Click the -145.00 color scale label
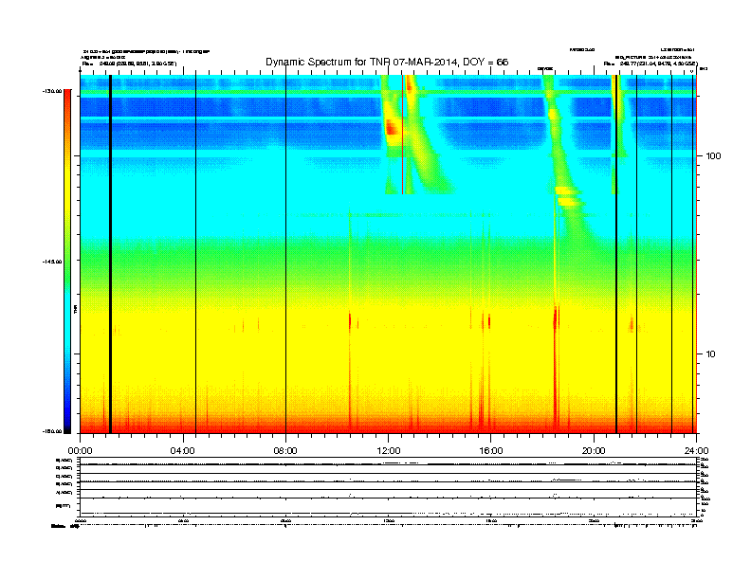751x580 pixels. coord(52,262)
